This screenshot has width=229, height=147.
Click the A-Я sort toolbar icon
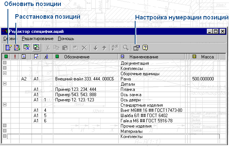115,48
